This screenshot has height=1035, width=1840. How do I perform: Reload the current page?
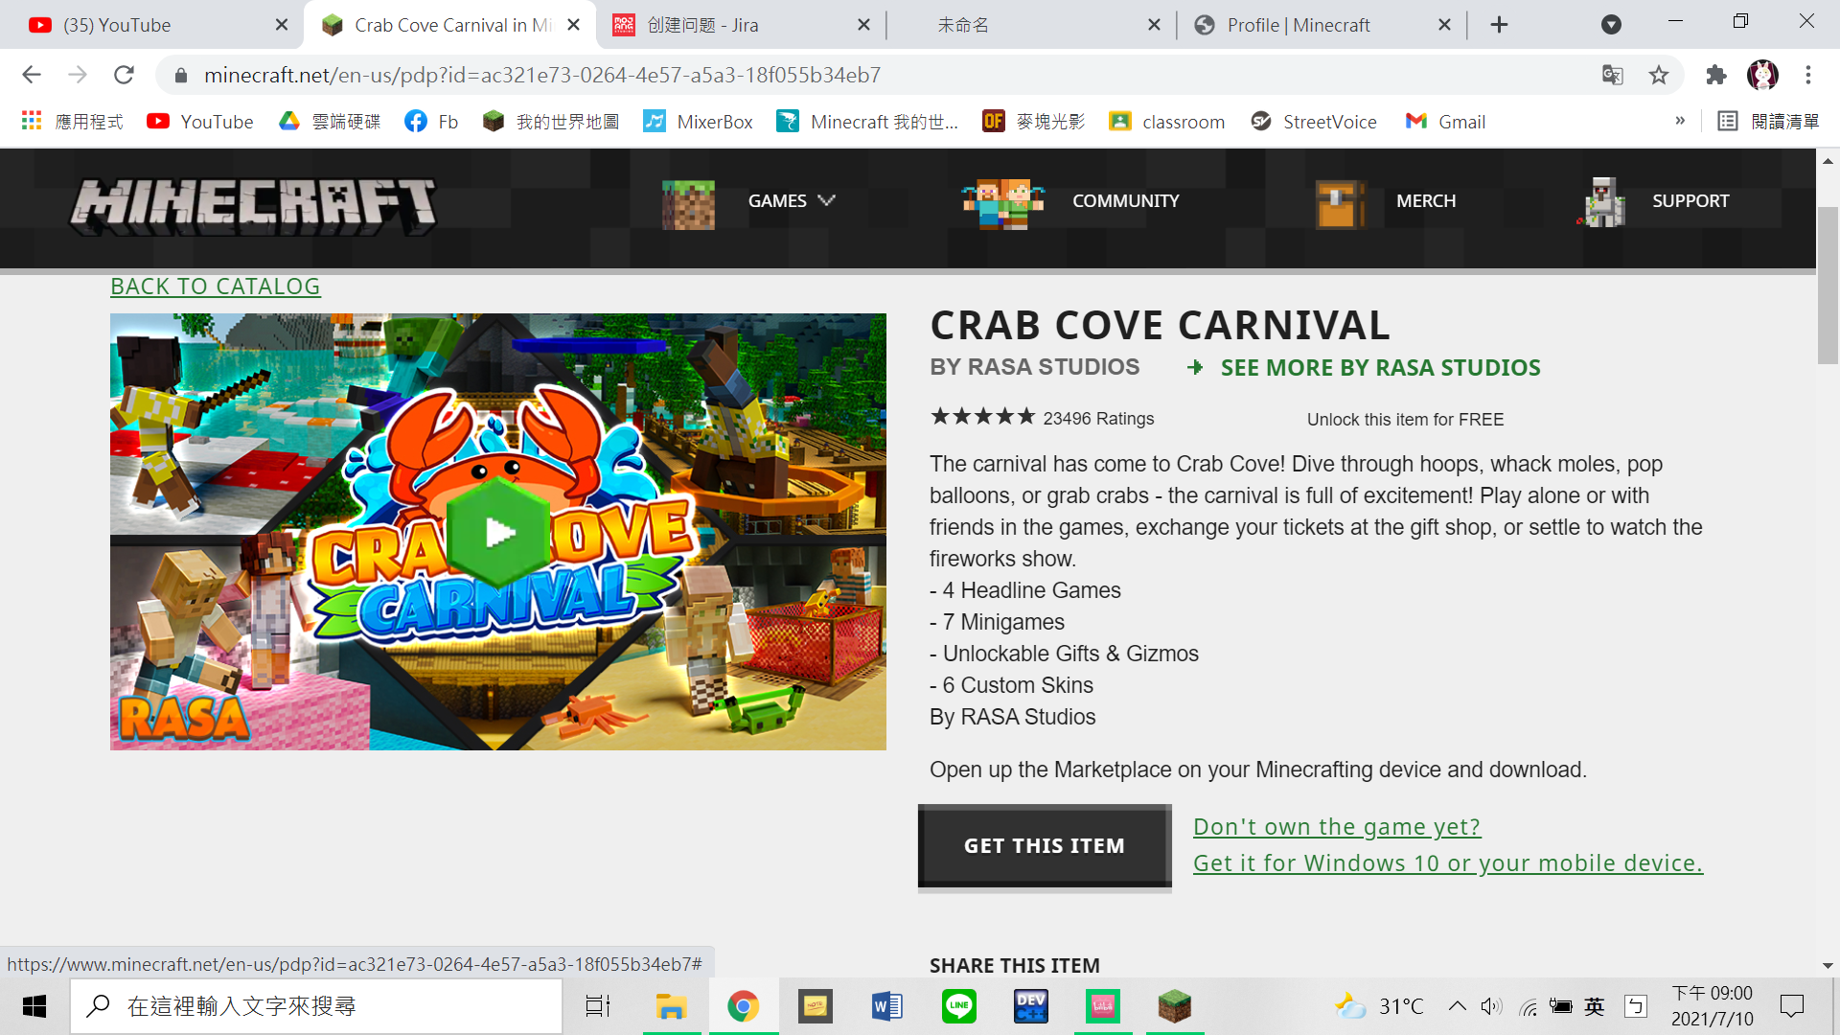point(124,75)
